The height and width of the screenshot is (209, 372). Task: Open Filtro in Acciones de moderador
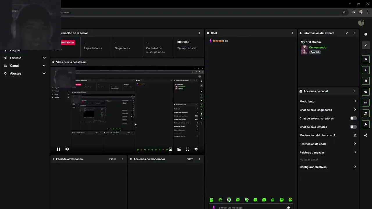pyautogui.click(x=190, y=159)
